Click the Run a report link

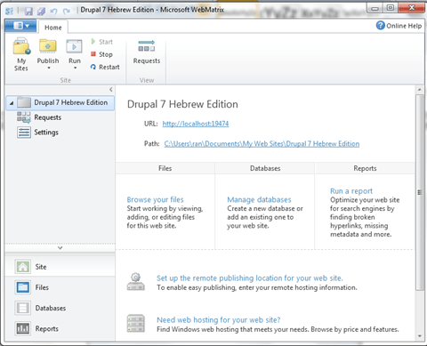tap(351, 191)
